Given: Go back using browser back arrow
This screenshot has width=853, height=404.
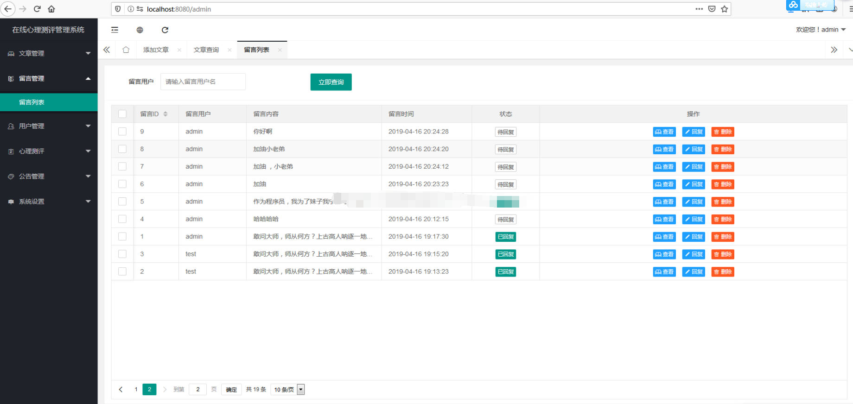Looking at the screenshot, I should click(8, 9).
